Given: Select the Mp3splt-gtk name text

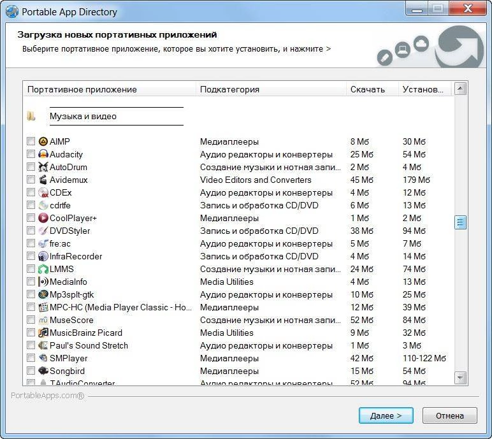Looking at the screenshot, I should pyautogui.click(x=71, y=294).
